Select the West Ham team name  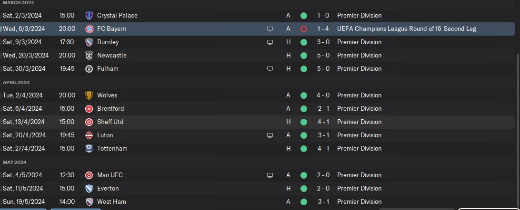point(111,202)
